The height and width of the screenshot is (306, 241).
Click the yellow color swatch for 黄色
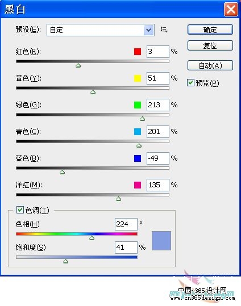click(138, 78)
